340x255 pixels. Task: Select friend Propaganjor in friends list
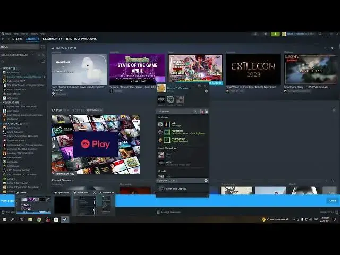(183, 140)
